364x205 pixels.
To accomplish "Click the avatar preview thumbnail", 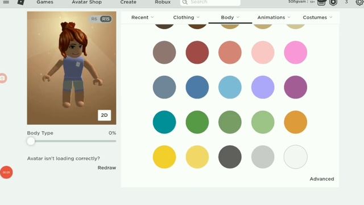I will (x=72, y=68).
